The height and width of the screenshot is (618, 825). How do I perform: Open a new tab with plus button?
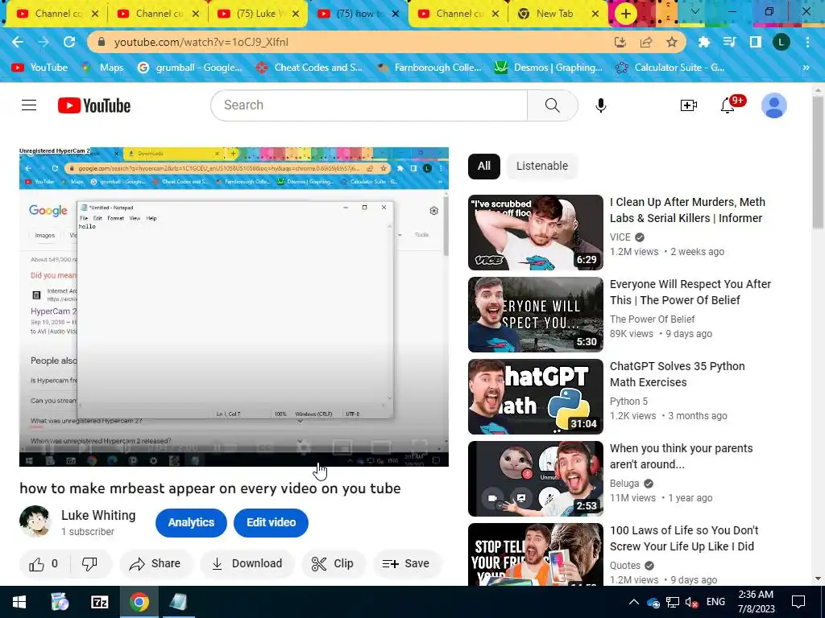tap(625, 14)
